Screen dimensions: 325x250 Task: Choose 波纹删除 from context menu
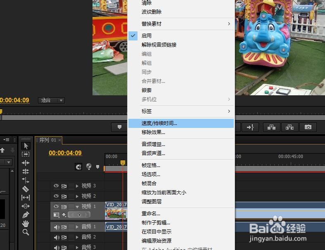181,12
